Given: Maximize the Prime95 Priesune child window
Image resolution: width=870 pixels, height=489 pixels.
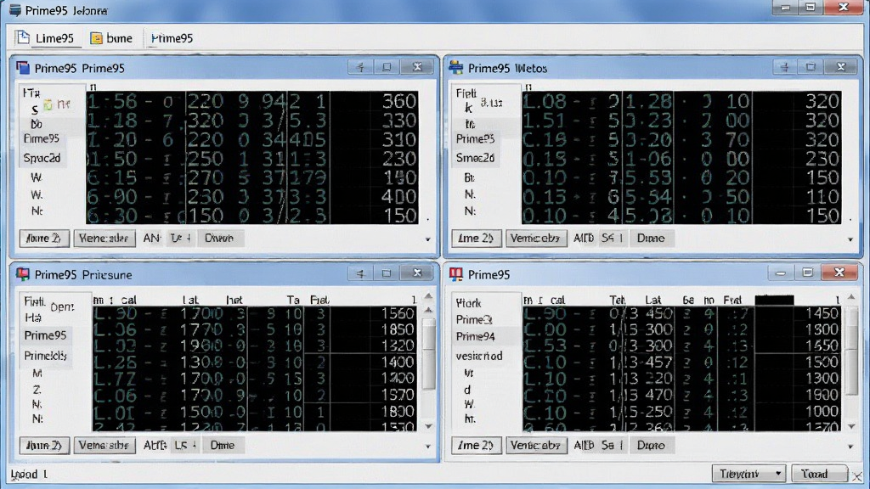Looking at the screenshot, I should 387,273.
